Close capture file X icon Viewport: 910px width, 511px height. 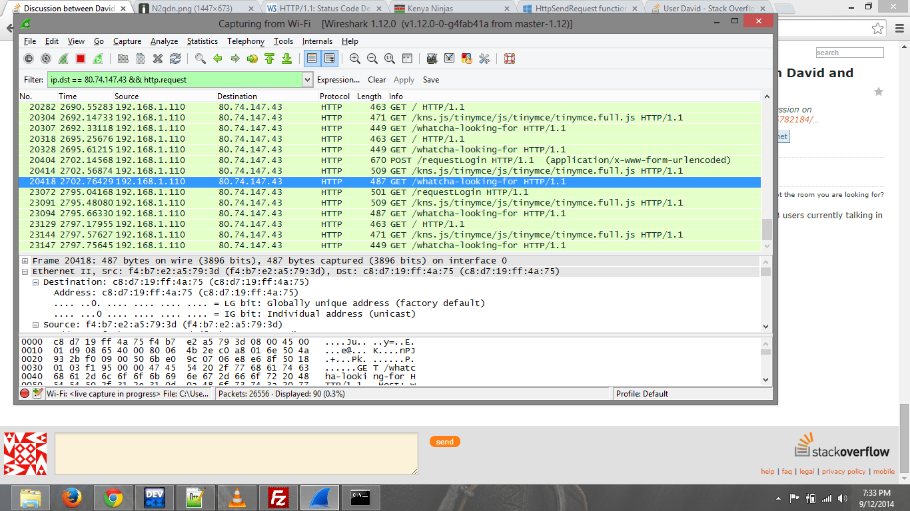158,59
